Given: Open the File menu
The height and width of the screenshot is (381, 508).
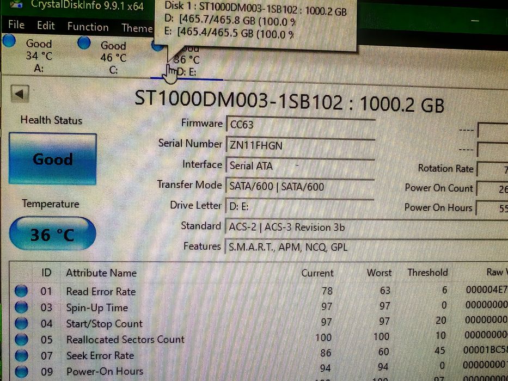Looking at the screenshot, I should [16, 24].
